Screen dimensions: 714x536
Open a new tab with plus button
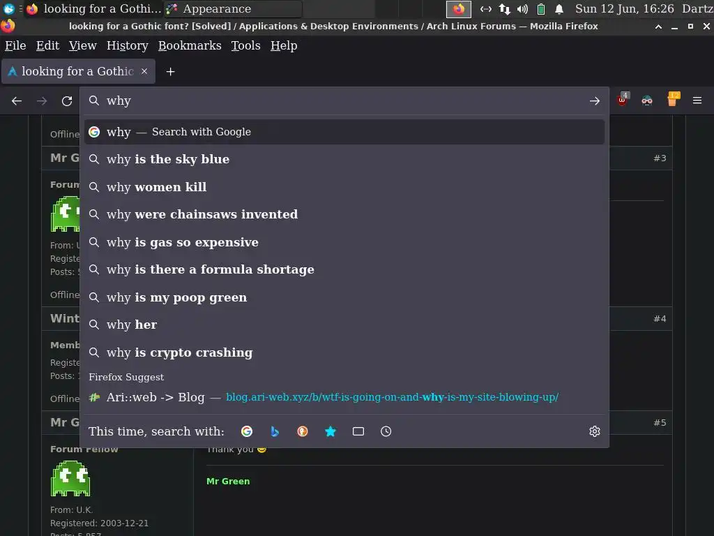[170, 72]
